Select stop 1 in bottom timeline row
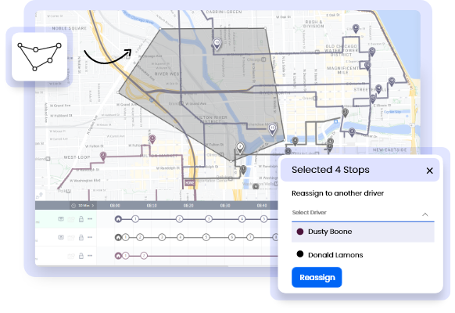 125,256
